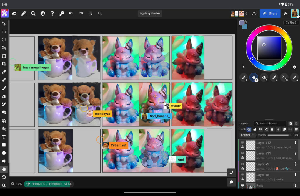Toggle lock transparent pixels
The height and width of the screenshot is (196, 300).
249,129
